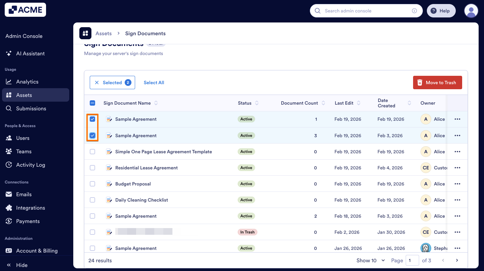Click the Move to Trash button
This screenshot has height=271, width=484.
tap(437, 82)
